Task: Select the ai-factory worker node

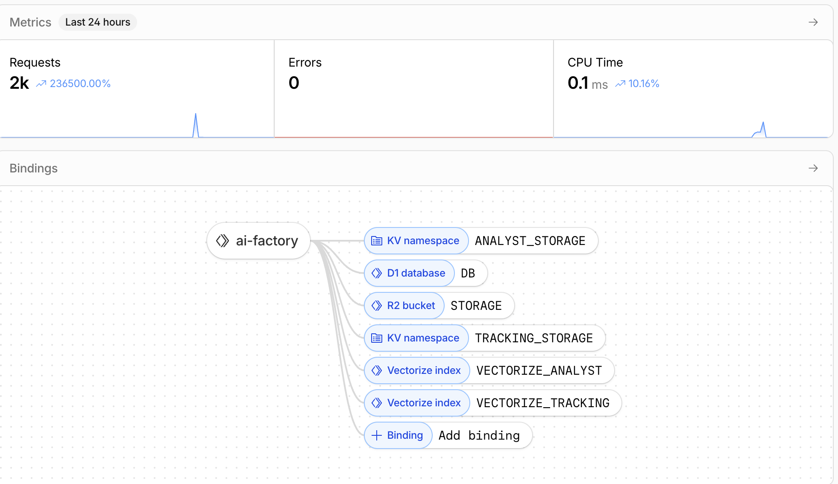Action: (x=267, y=241)
